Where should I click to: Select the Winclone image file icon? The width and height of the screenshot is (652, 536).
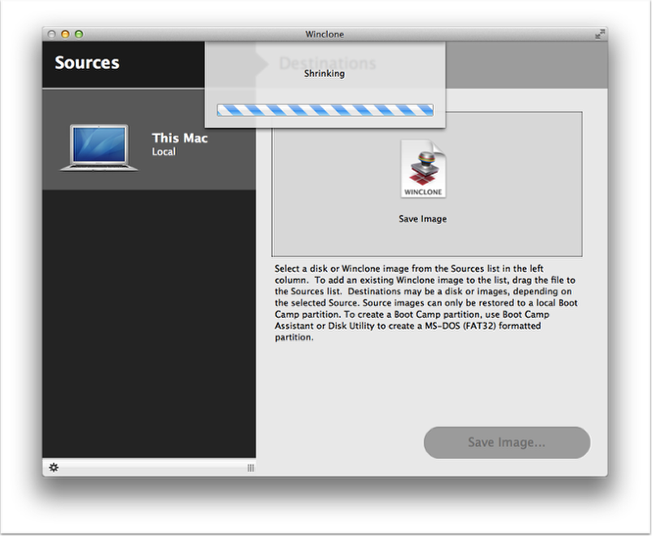pos(423,169)
